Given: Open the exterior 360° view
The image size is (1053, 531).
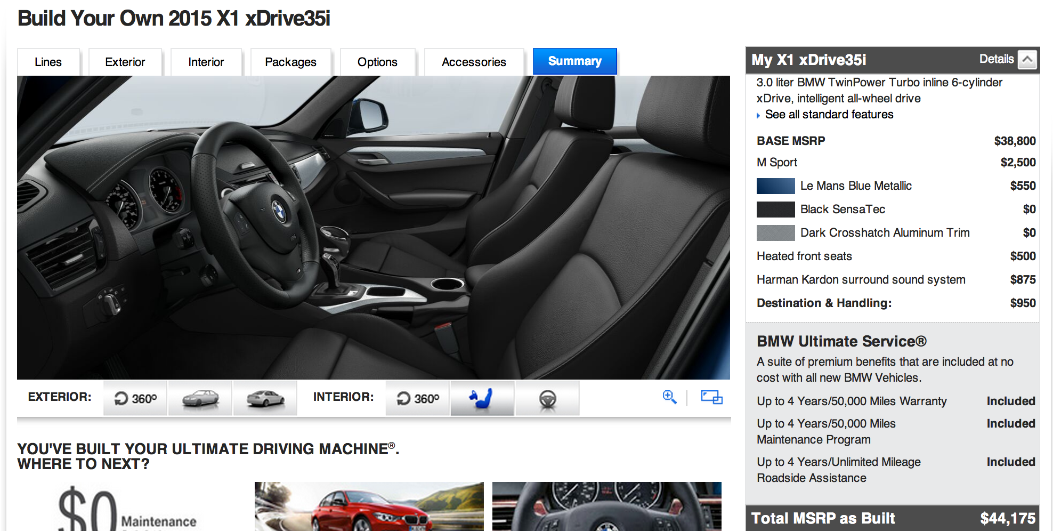Looking at the screenshot, I should click(x=135, y=398).
